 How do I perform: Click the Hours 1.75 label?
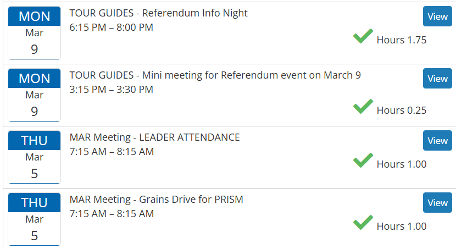[x=401, y=40]
